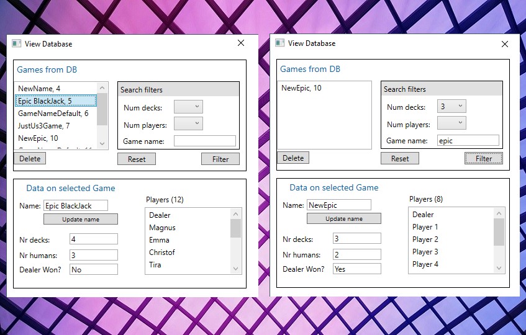The image size is (526, 335).
Task: Click window icon of right View Database window
Action: coord(280,43)
